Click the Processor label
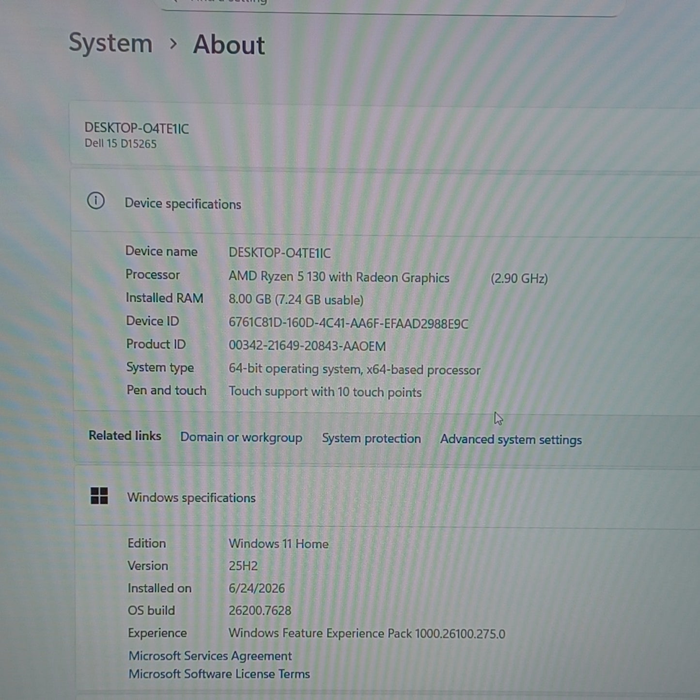 pos(153,275)
